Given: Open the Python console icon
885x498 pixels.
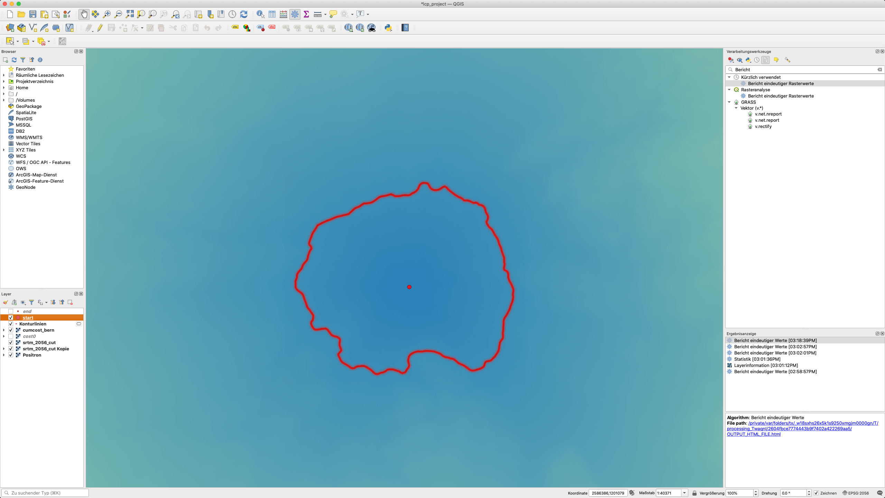Looking at the screenshot, I should click(388, 28).
